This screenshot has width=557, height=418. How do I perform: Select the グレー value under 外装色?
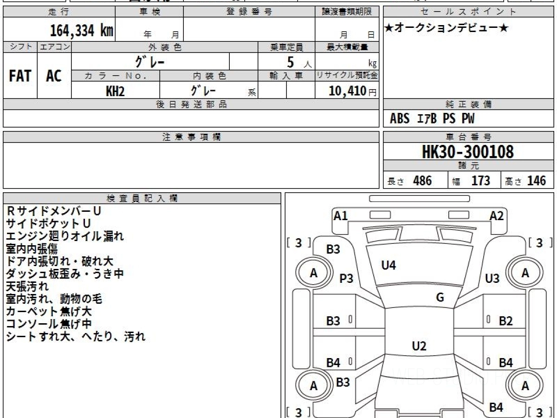149,61
